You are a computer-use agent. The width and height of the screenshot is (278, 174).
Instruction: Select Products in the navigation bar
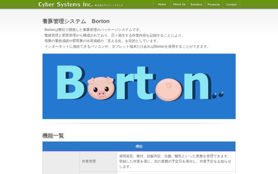tap(214, 4)
